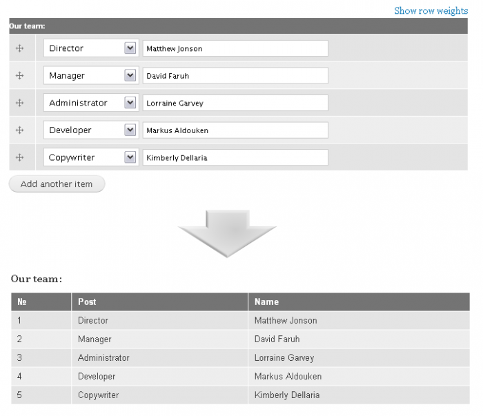Select the Copywriter table row cell
Viewport: 483px width, 416px height.
point(159,395)
